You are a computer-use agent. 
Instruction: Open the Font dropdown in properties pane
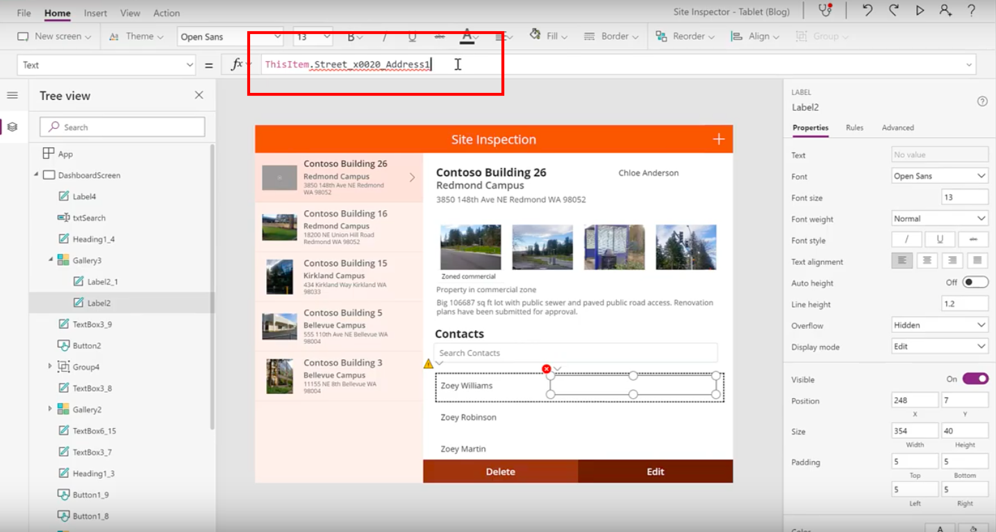pos(940,175)
